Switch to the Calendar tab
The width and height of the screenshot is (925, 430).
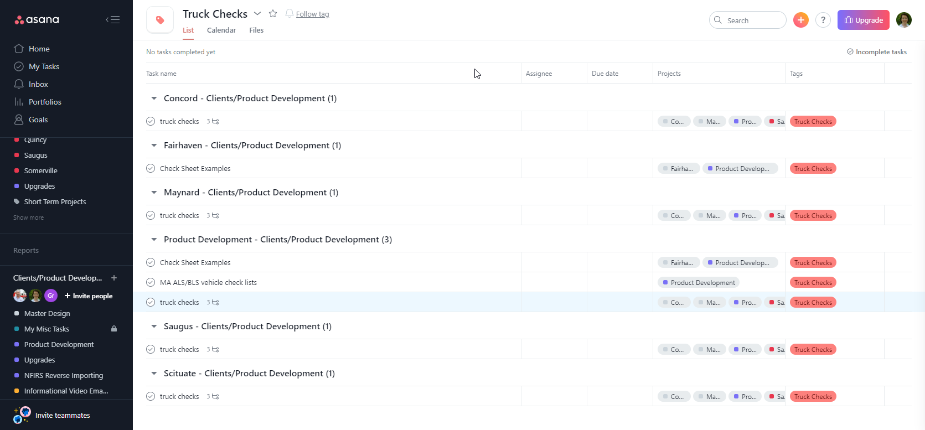click(x=221, y=30)
